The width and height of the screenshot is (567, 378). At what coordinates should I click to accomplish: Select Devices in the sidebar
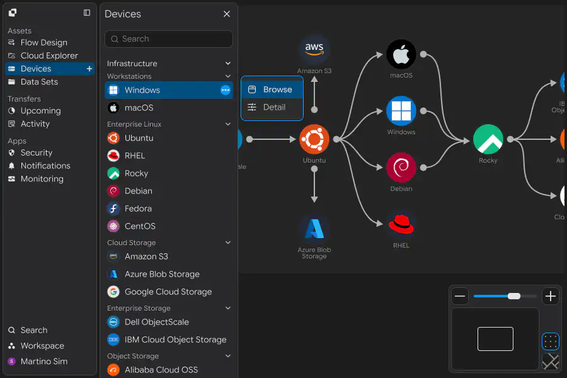[x=50, y=69]
